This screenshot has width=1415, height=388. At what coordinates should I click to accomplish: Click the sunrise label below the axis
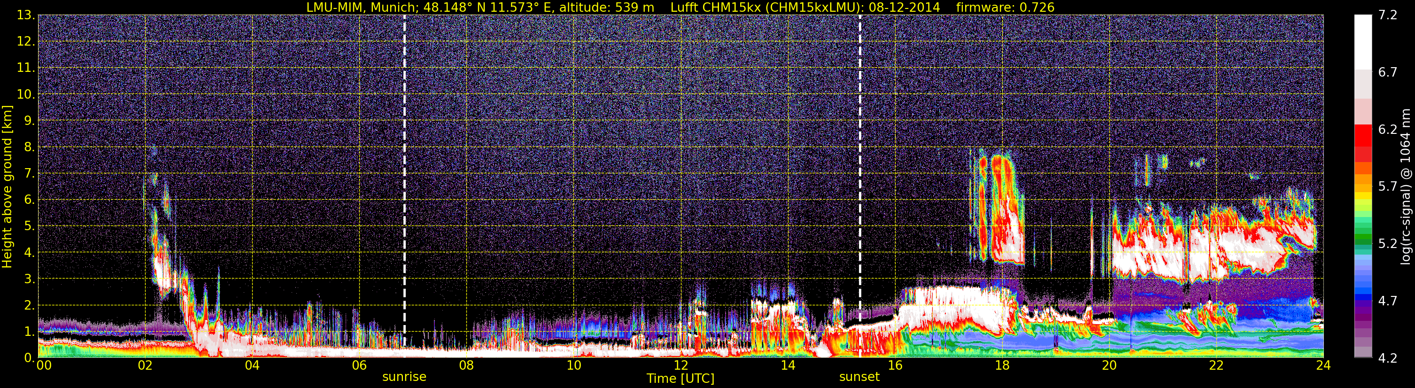(x=404, y=377)
